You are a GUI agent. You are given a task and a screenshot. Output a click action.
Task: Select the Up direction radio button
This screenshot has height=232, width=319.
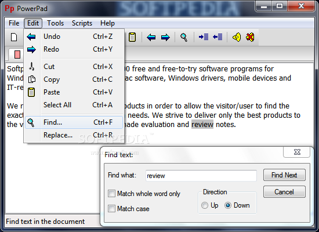pos(205,205)
